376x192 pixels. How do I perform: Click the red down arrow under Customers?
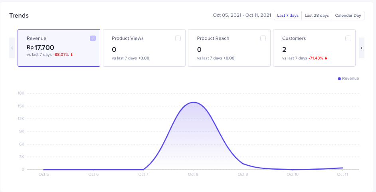[326, 58]
